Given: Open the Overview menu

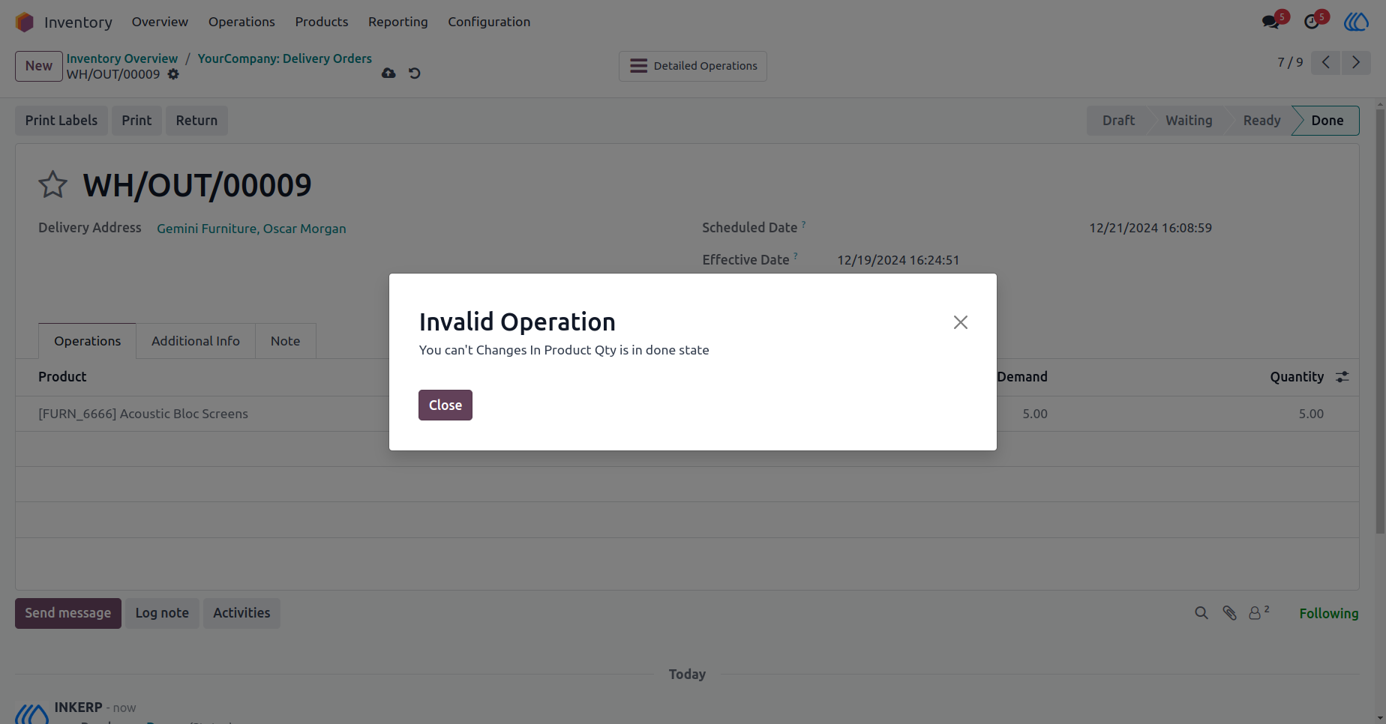Looking at the screenshot, I should tap(160, 22).
